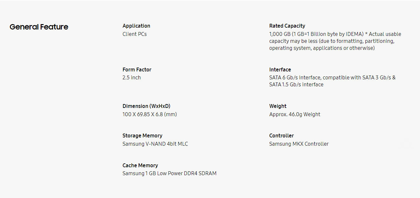Select the Dimension (WxHxD) label
This screenshot has width=420, height=198.
[148, 106]
